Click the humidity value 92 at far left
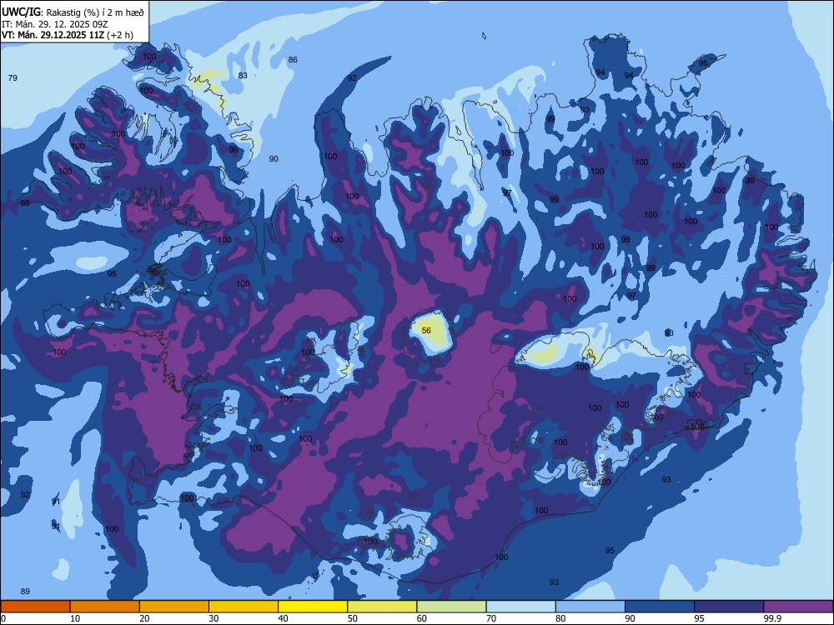 [25, 495]
